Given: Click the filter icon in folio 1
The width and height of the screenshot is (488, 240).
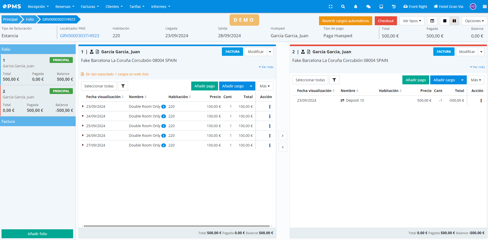Looking at the screenshot, I should pos(123,86).
